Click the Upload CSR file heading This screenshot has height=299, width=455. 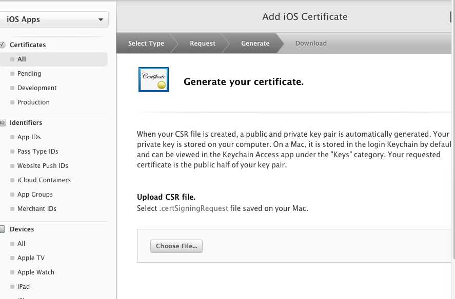pyautogui.click(x=166, y=197)
